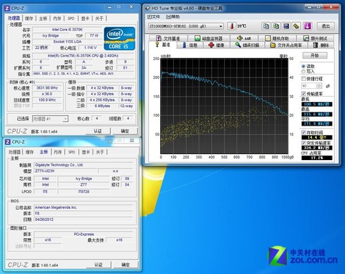Click the BIOS date value 04/26/2012
Image resolution: width=345 pixels, height=274 pixels.
pyautogui.click(x=83, y=219)
